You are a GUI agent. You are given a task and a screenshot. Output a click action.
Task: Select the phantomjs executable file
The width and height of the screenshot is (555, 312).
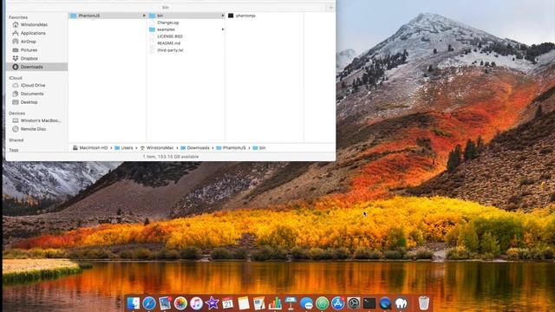(245, 16)
